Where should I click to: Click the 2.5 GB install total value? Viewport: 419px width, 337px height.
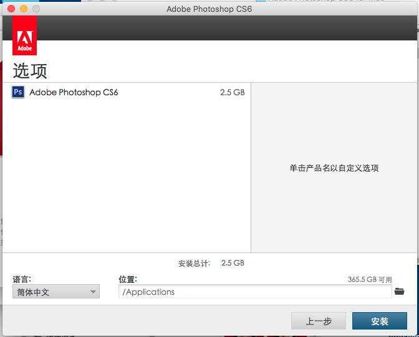[x=233, y=263]
